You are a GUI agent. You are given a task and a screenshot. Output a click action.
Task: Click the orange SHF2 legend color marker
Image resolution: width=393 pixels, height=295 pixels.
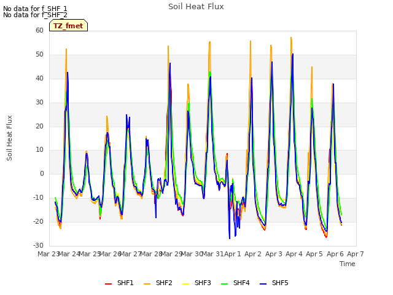point(147,283)
